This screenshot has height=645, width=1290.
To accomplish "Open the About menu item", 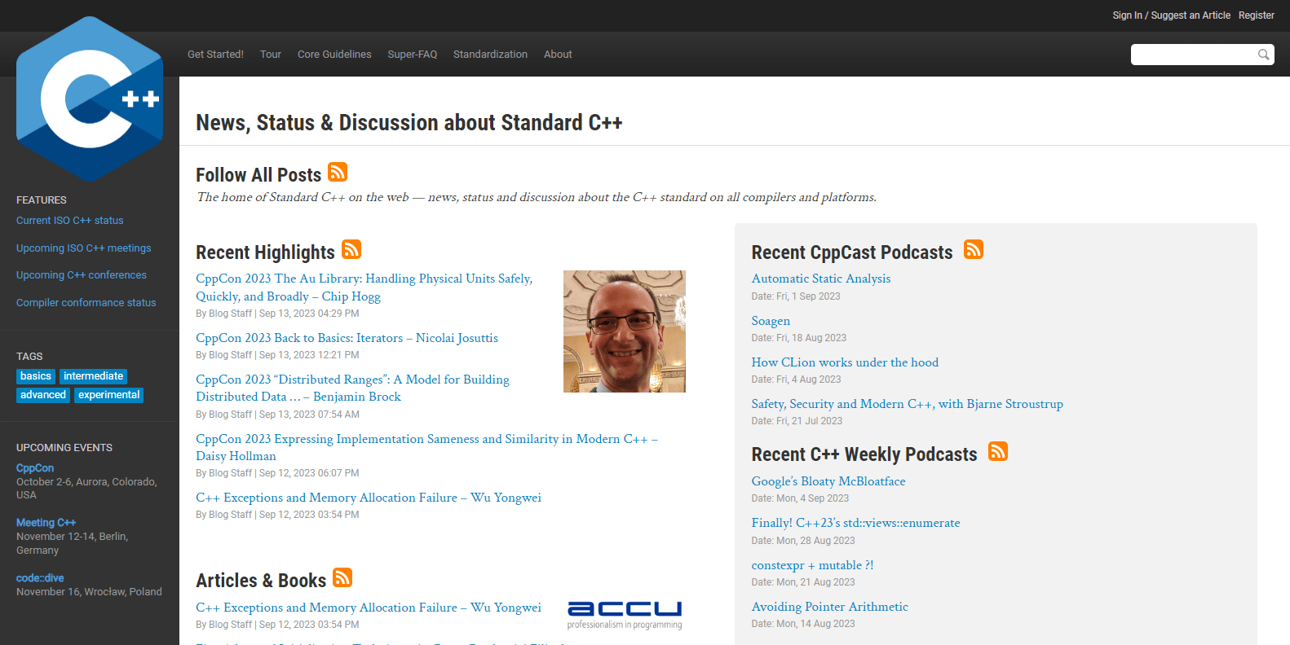I will click(x=558, y=55).
